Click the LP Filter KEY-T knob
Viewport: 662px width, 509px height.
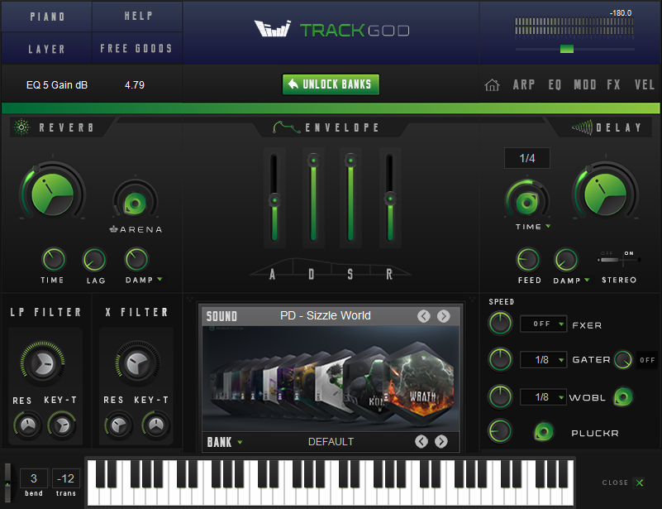(63, 425)
